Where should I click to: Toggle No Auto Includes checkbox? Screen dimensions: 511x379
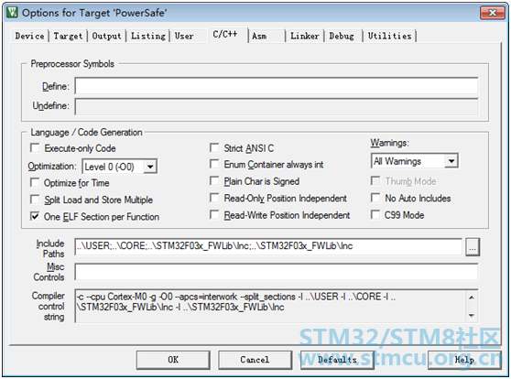(x=375, y=198)
